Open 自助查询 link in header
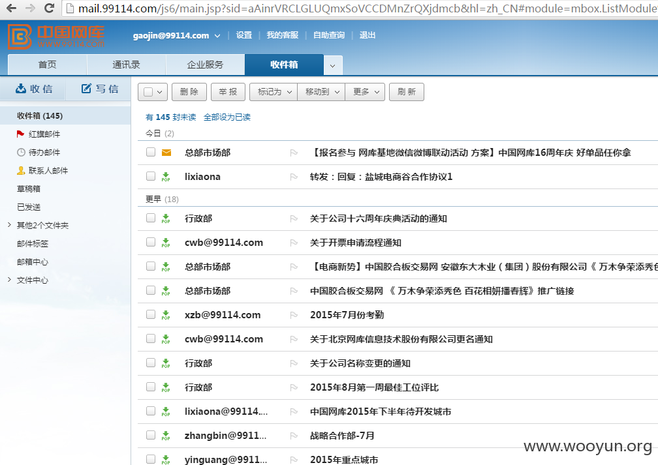 (x=329, y=35)
